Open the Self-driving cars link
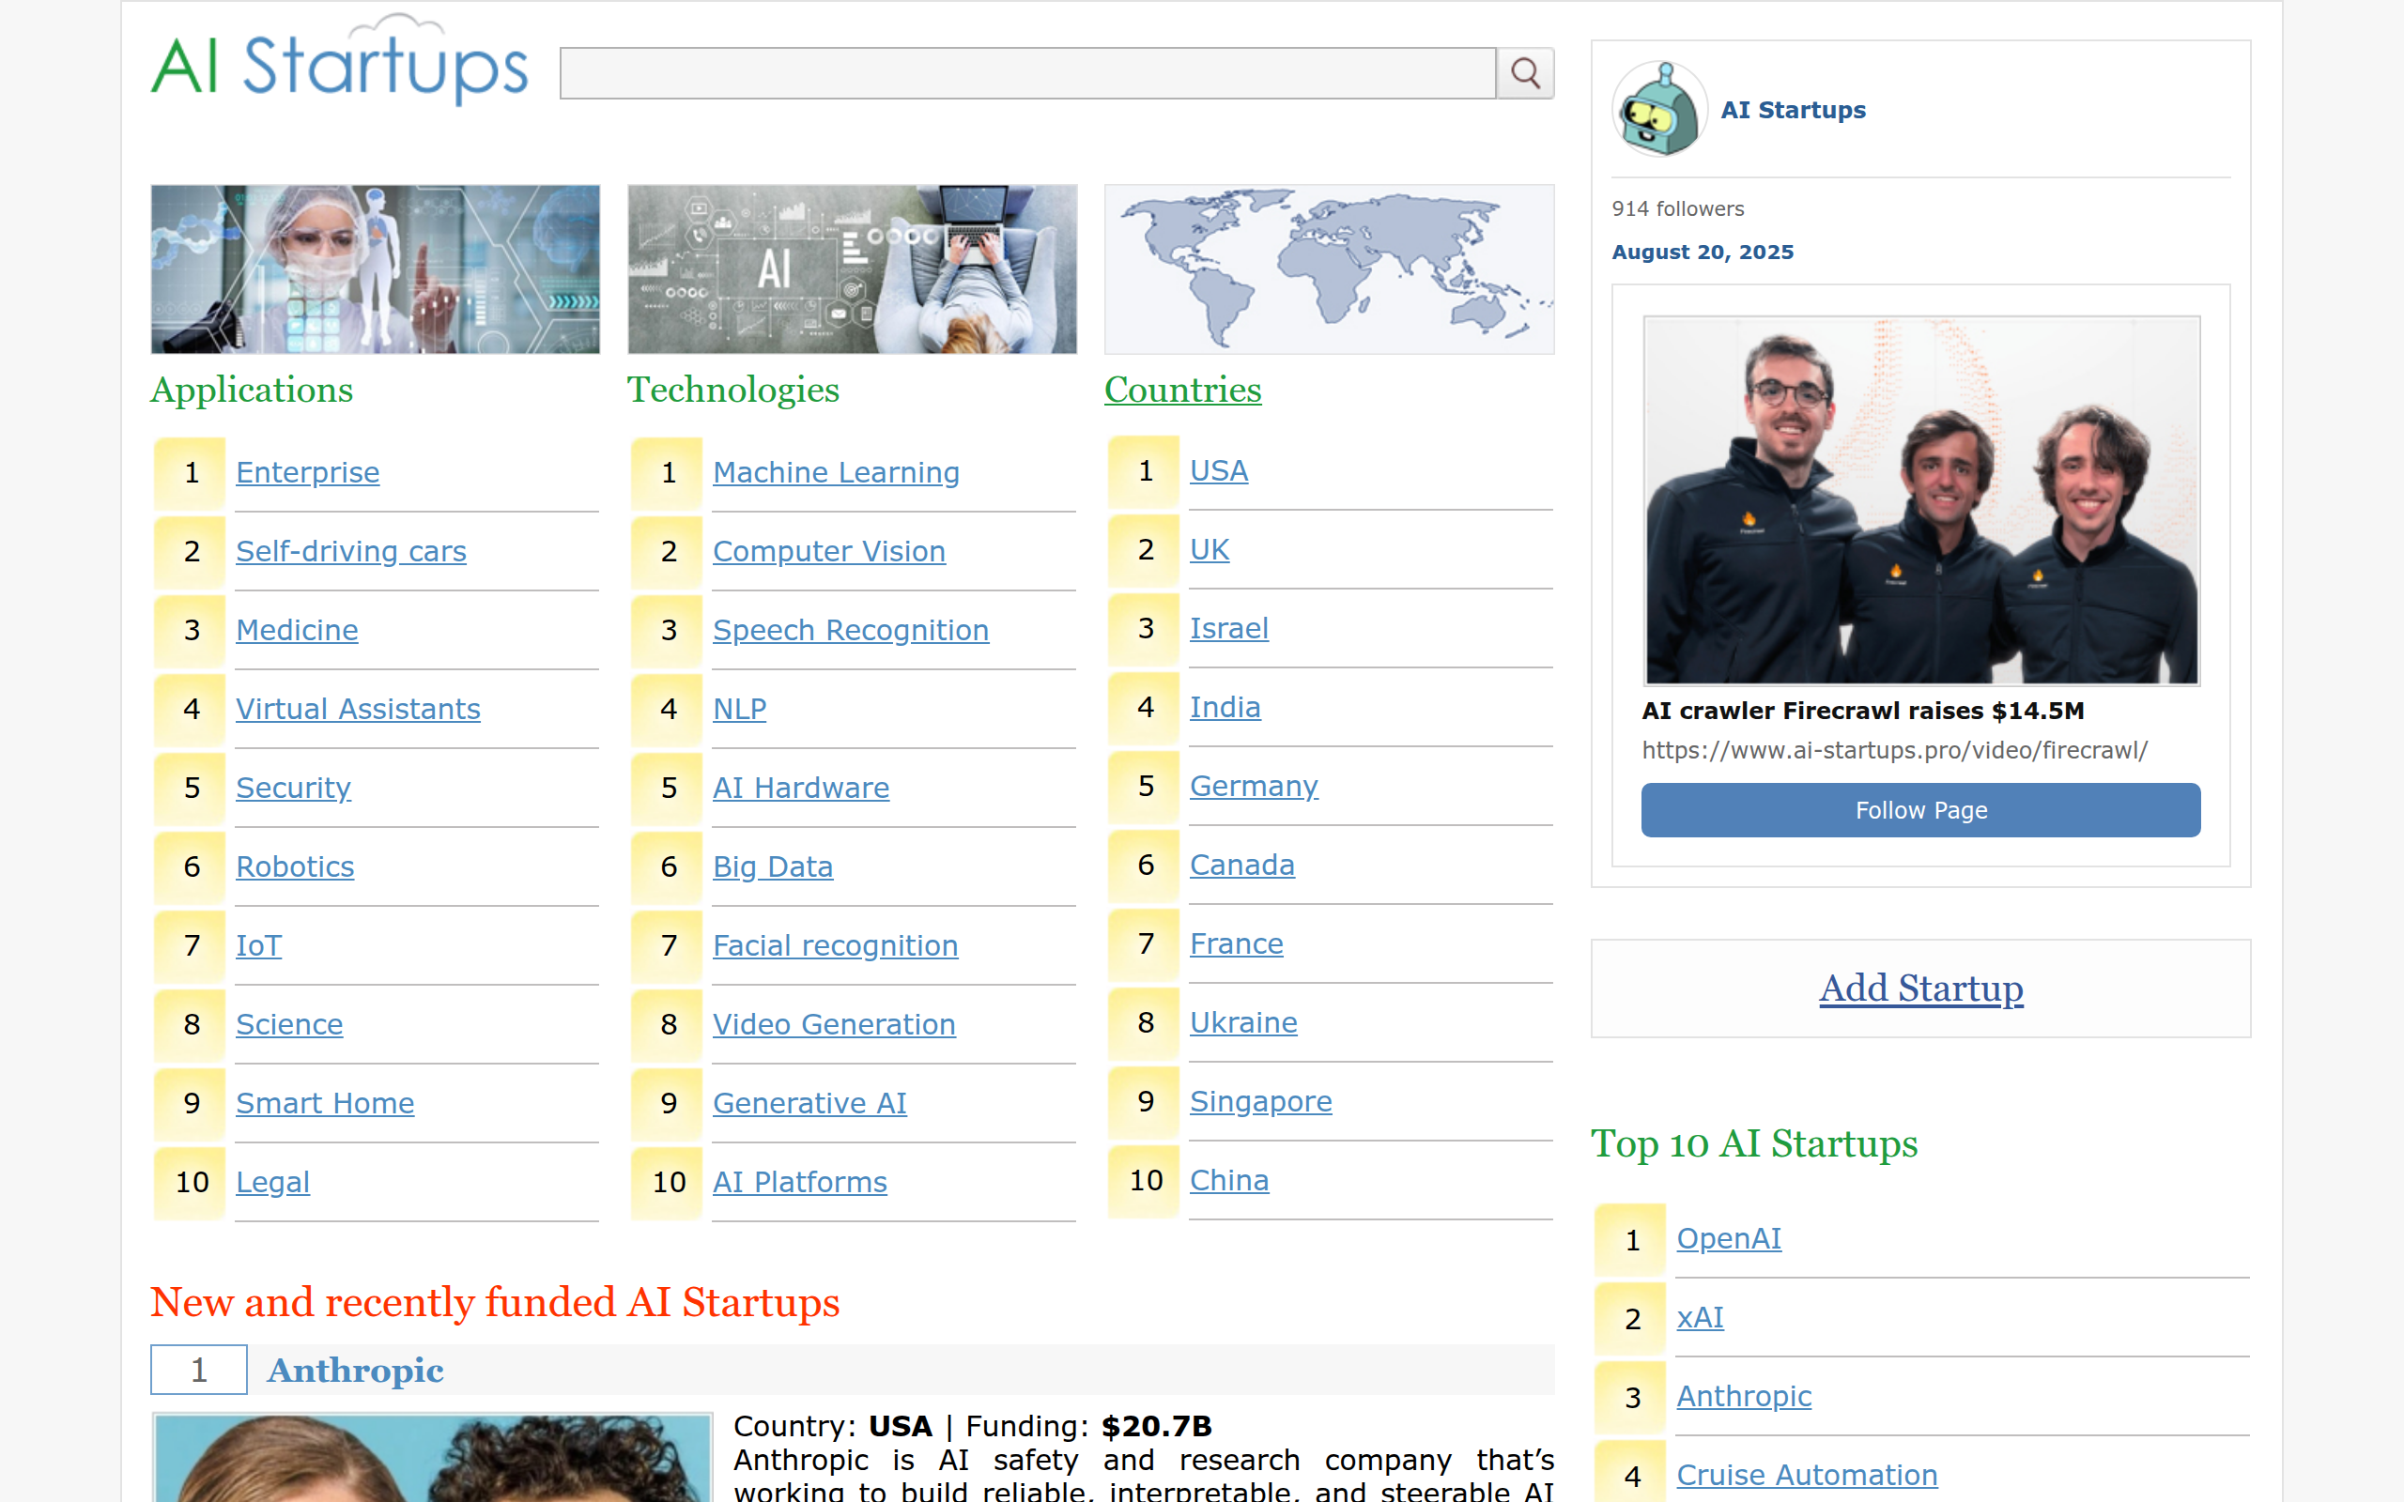Image resolution: width=2404 pixels, height=1502 pixels. coord(350,551)
